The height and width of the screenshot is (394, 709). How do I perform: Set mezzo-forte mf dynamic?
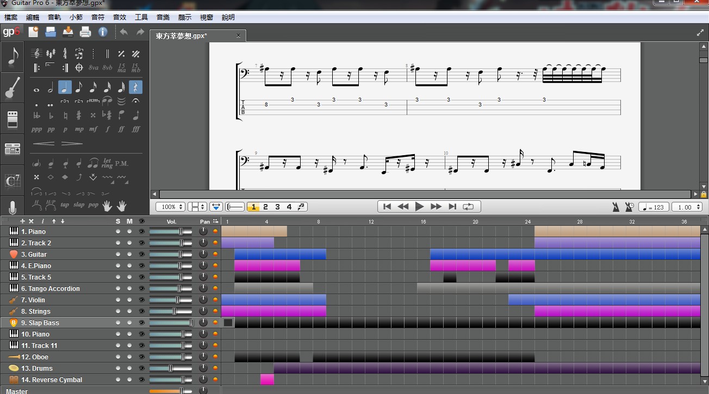[x=93, y=129]
